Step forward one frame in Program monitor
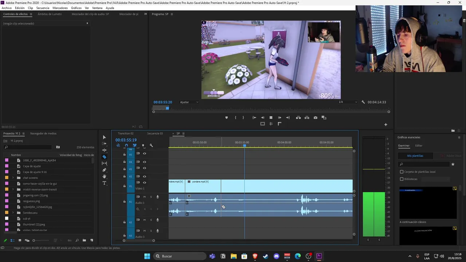 (x=280, y=118)
